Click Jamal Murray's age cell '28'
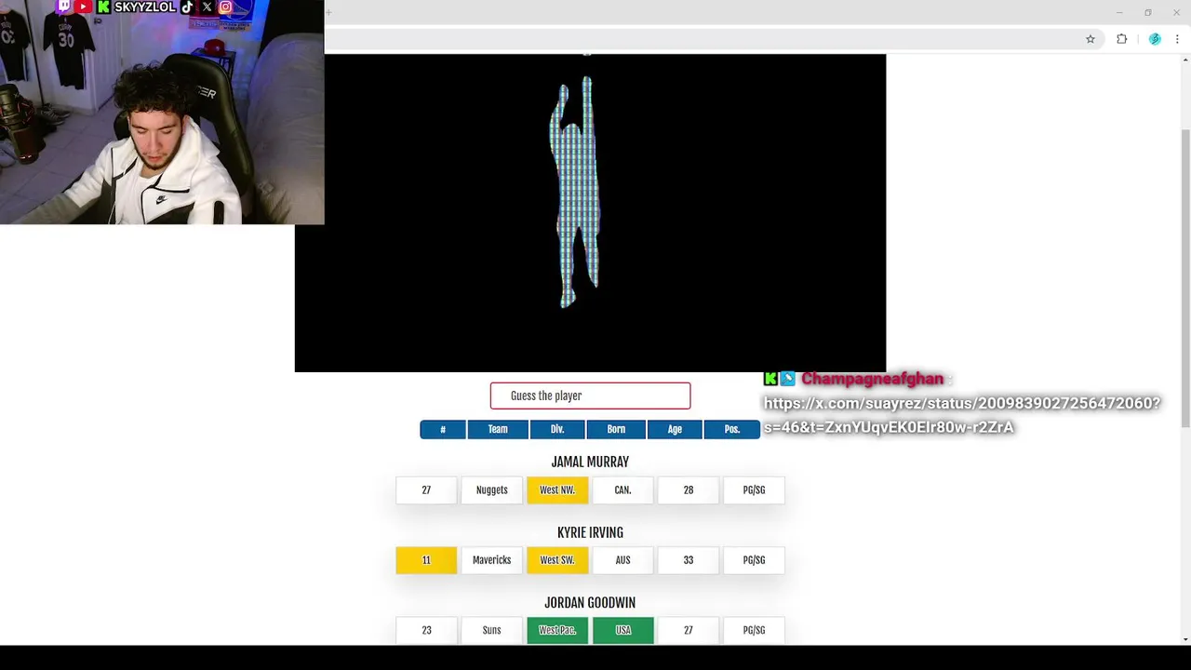 coord(689,490)
